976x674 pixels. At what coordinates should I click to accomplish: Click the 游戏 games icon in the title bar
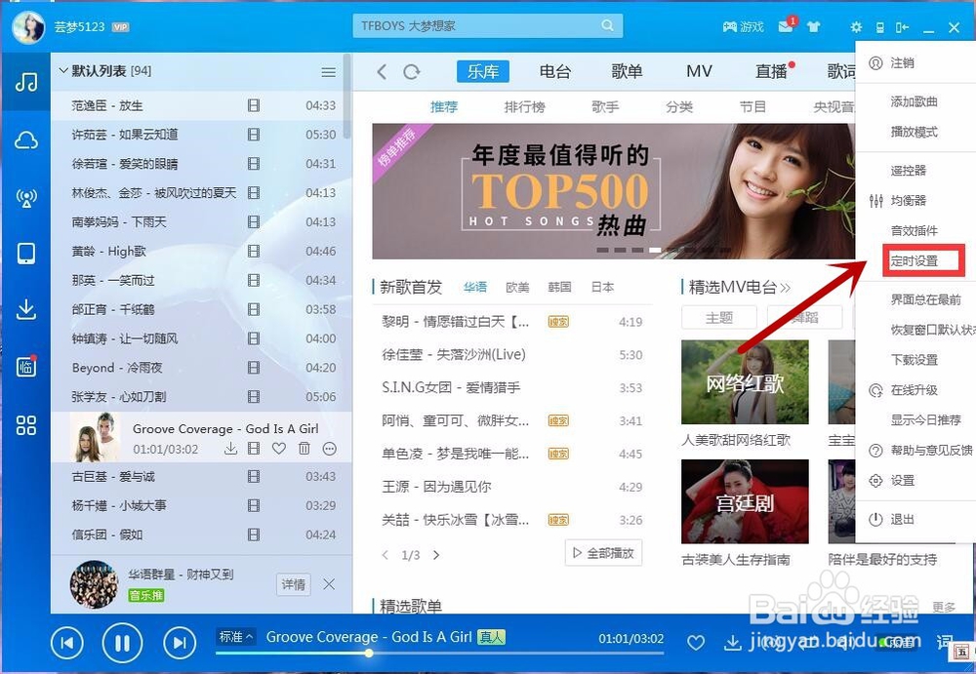[742, 27]
